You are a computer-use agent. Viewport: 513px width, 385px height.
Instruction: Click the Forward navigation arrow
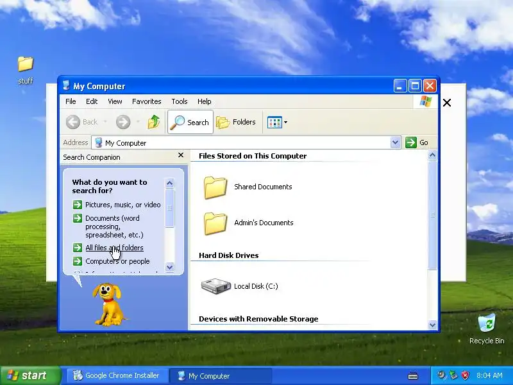[123, 122]
